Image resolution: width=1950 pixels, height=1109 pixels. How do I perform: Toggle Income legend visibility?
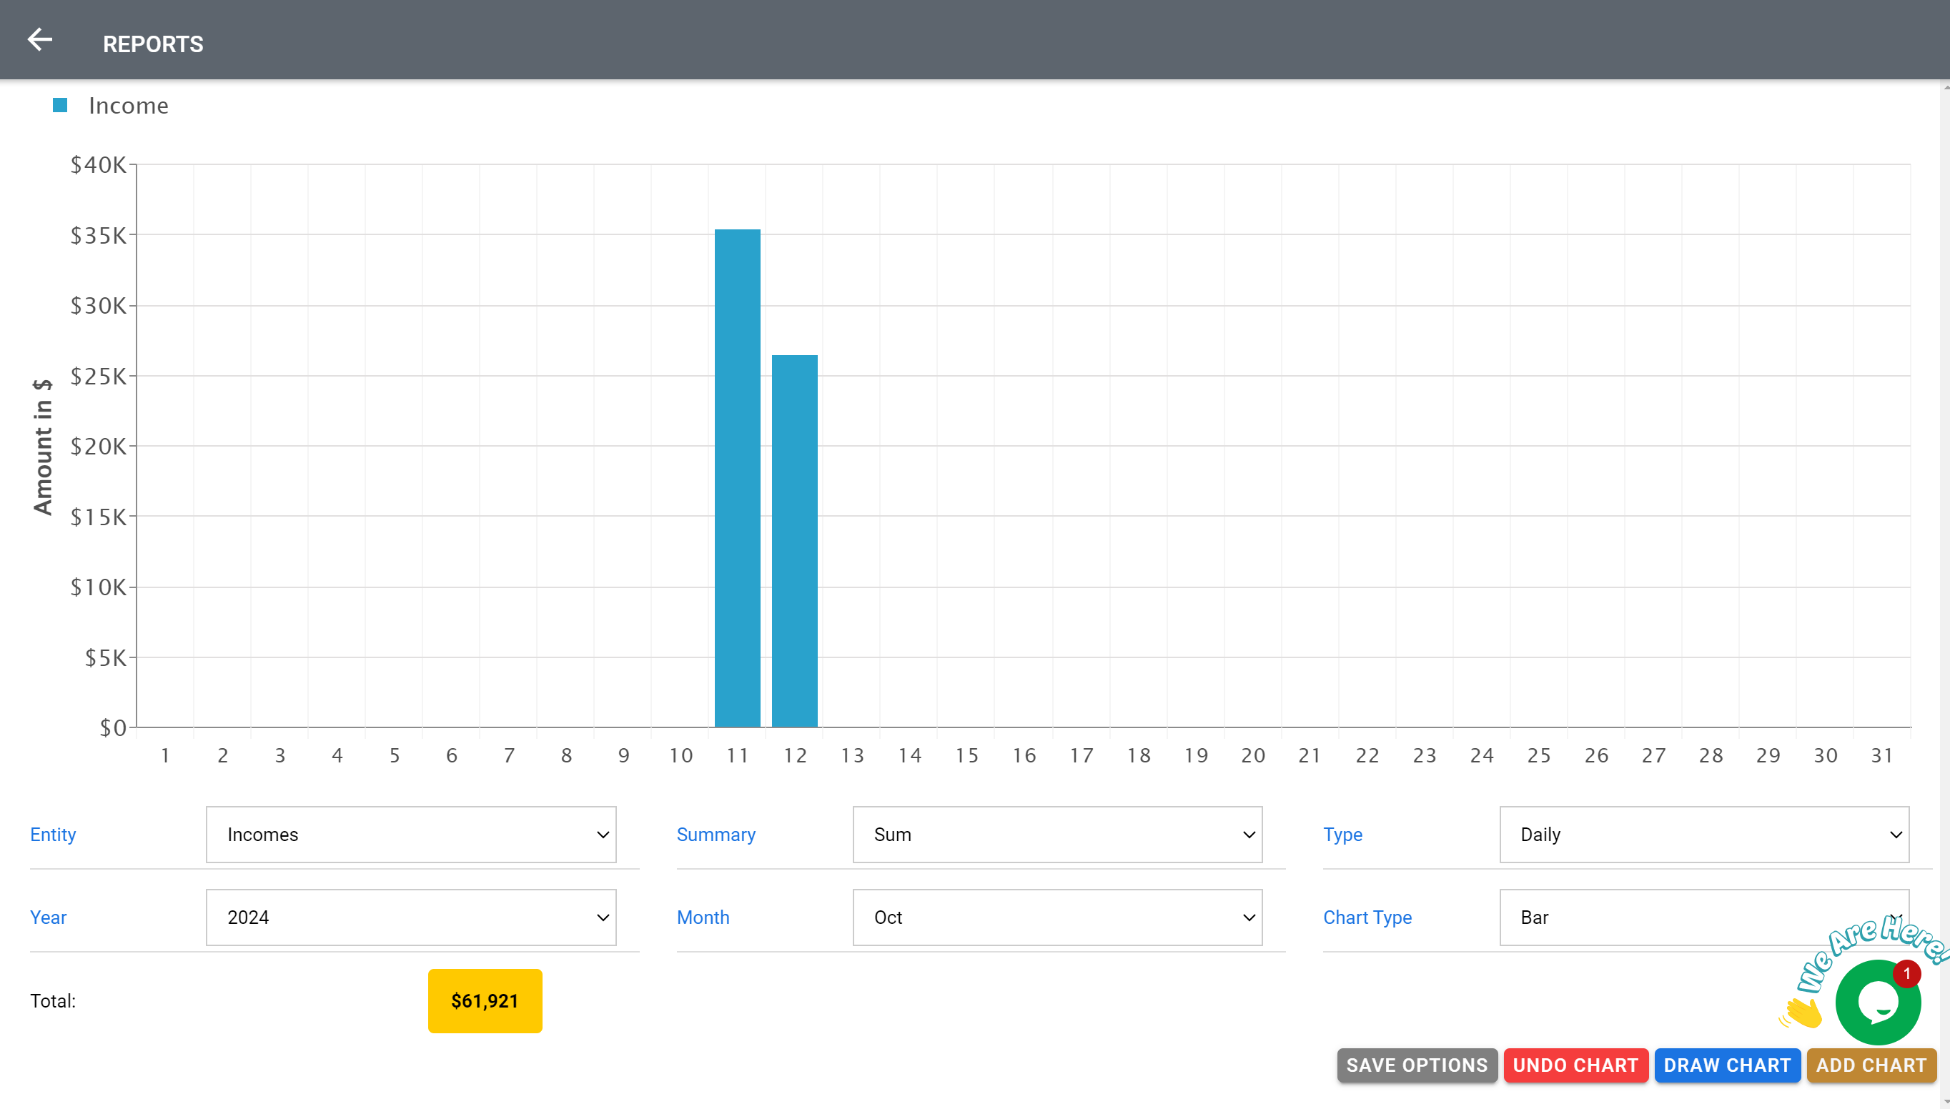click(110, 106)
